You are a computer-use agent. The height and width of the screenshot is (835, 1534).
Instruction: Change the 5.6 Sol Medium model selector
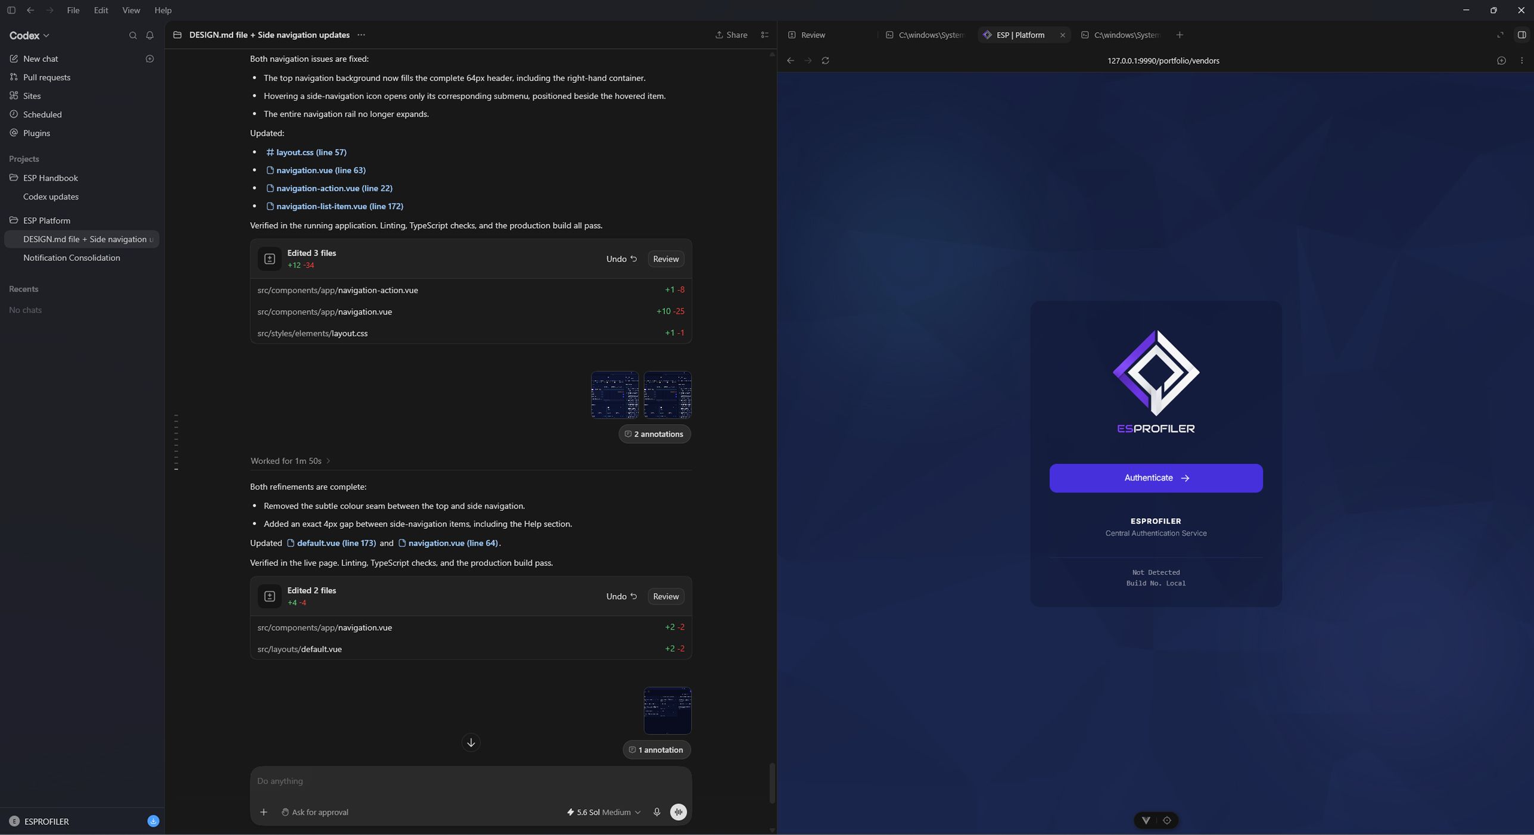tap(603, 812)
